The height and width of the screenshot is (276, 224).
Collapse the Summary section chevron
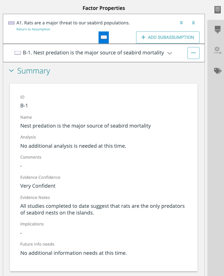click(11, 71)
